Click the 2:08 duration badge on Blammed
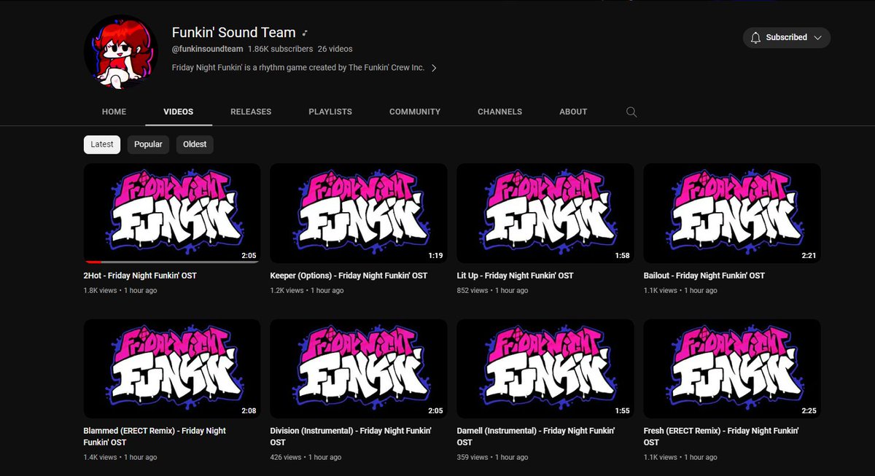Image resolution: width=875 pixels, height=476 pixels. (249, 411)
